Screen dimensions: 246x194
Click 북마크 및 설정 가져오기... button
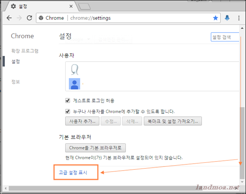click(x=173, y=121)
